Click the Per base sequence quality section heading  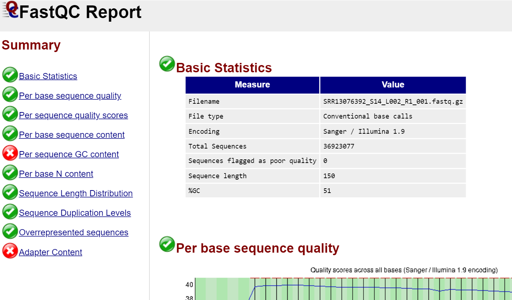coord(258,248)
